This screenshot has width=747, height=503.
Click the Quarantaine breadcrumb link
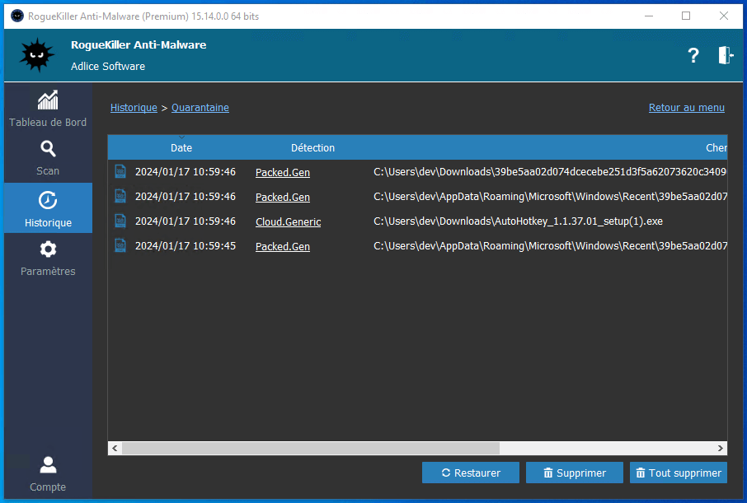(200, 108)
